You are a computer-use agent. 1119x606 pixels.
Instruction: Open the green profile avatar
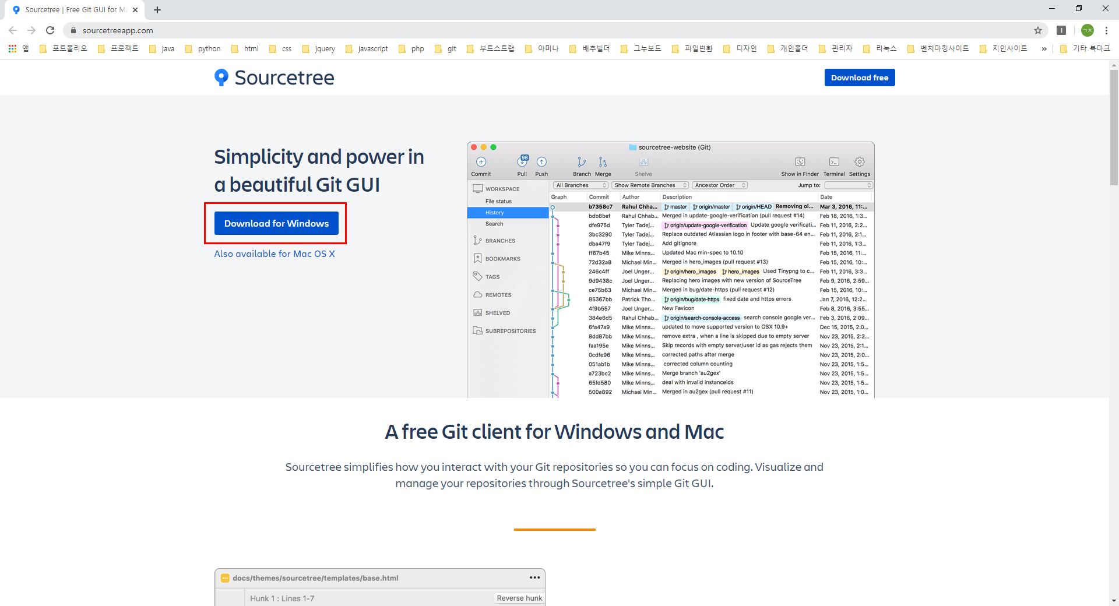(1088, 30)
